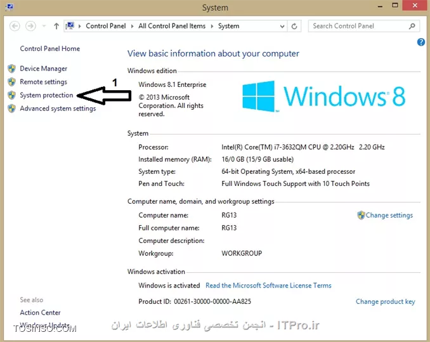Open System protection link
Viewport: 430px width, 342px height.
point(46,95)
